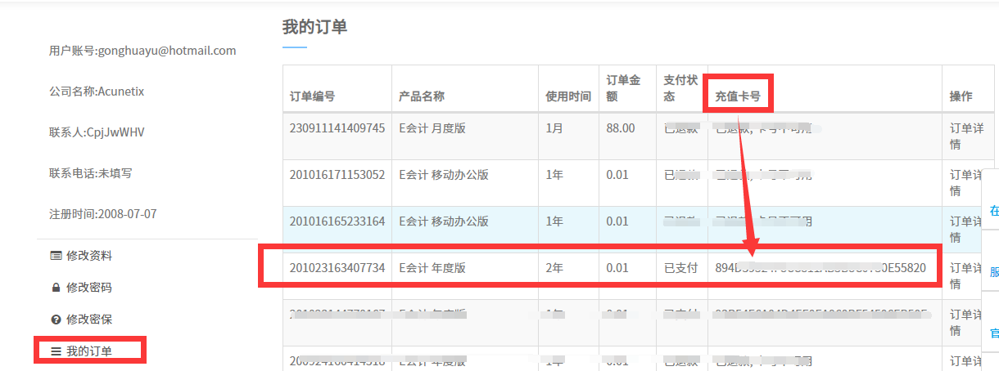
Task: Click the card icon beside 修改资料
Action: [56, 256]
